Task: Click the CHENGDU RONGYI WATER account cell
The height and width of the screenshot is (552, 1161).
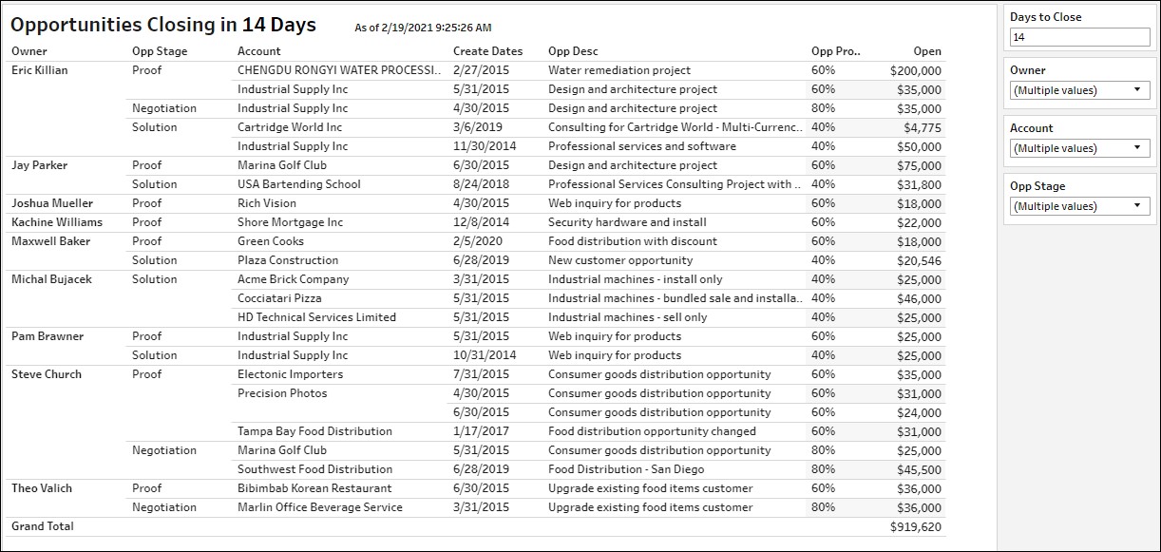Action: pyautogui.click(x=339, y=70)
